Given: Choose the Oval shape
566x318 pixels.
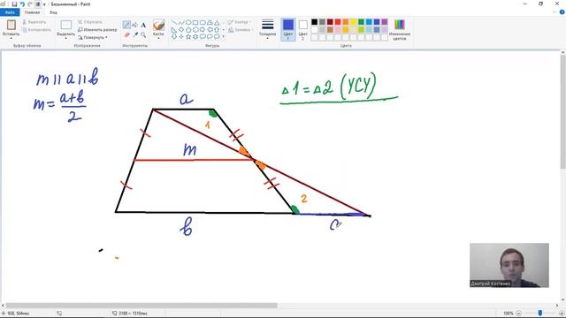Looking at the screenshot, I should point(188,22).
